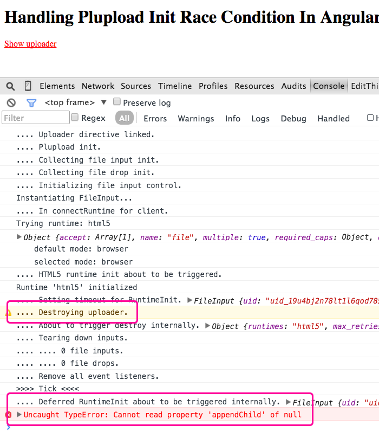
Task: Clear the console with the no-entry icon
Action: point(11,103)
